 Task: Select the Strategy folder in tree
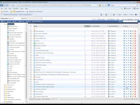click(x=10, y=102)
